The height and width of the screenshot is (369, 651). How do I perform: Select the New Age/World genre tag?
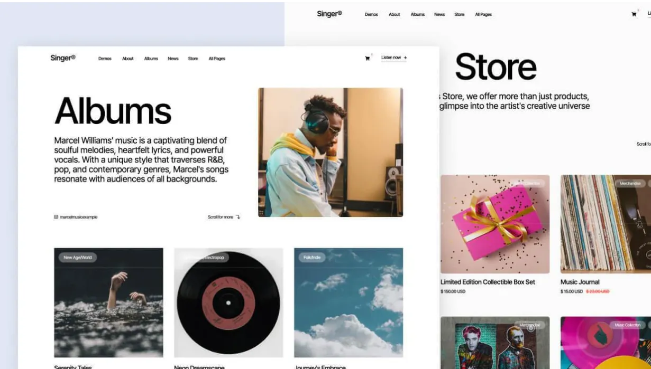click(x=78, y=258)
